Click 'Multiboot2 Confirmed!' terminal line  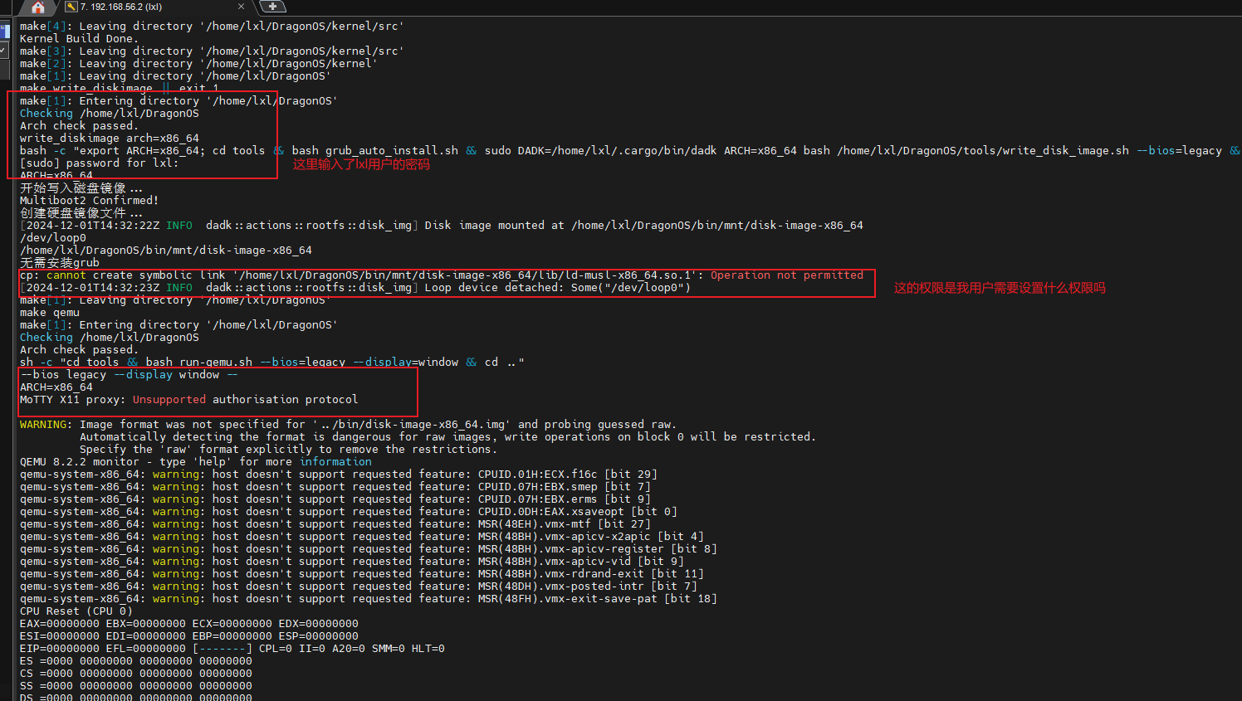coord(89,200)
